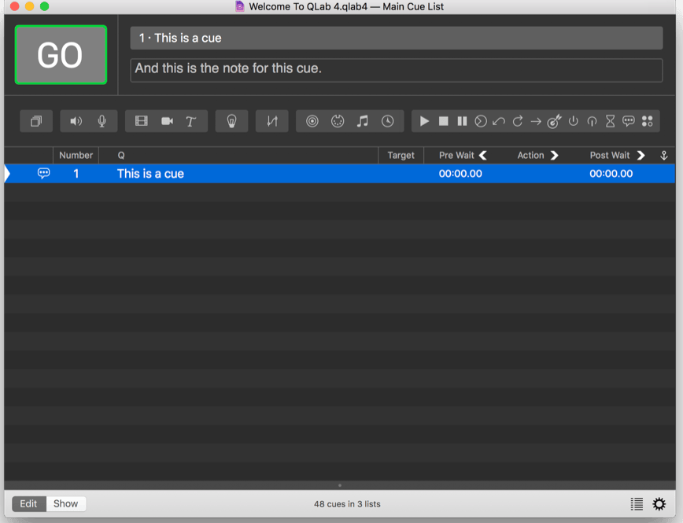Click the Post Wait column label

609,156
